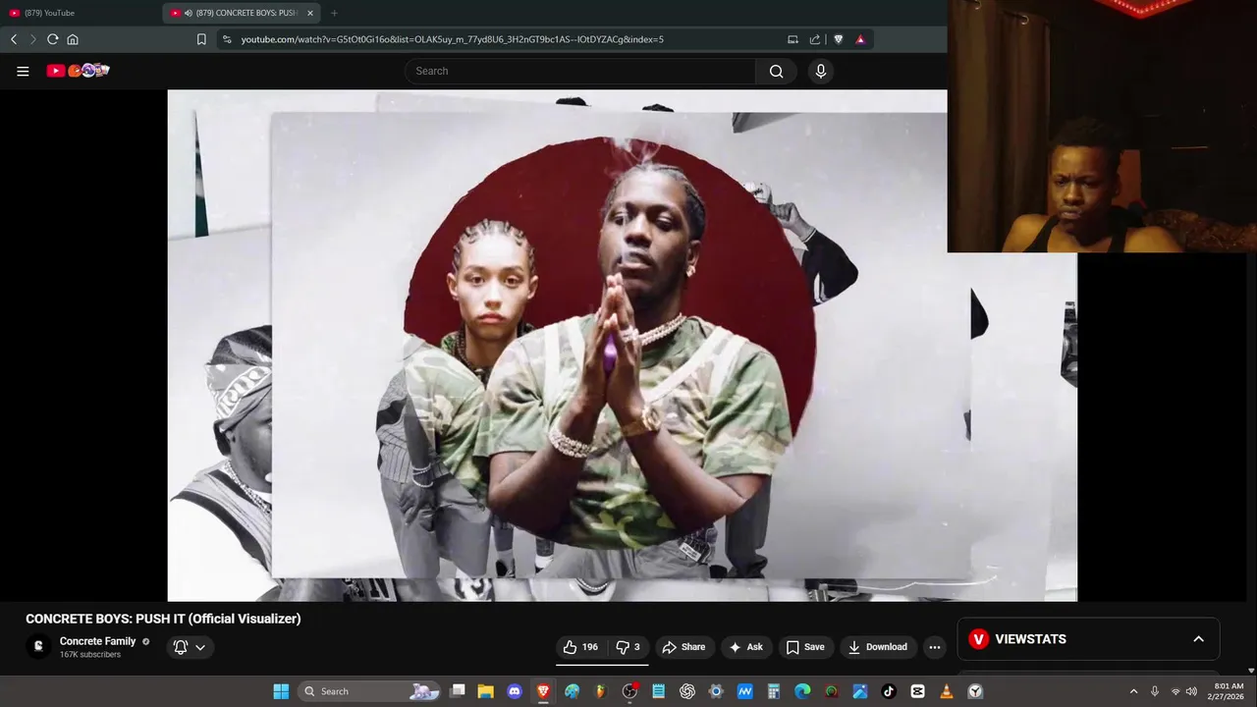Open Brave browser taskbar icon
1257x707 pixels.
click(543, 691)
